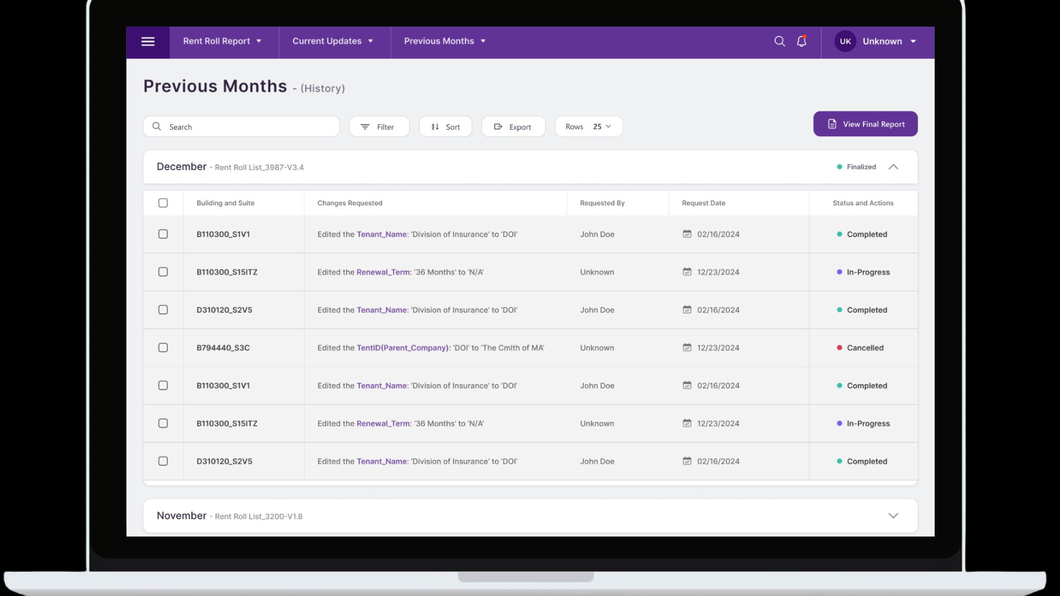The width and height of the screenshot is (1060, 596).
Task: Open the Rent Roll Report menu
Action: point(221,41)
